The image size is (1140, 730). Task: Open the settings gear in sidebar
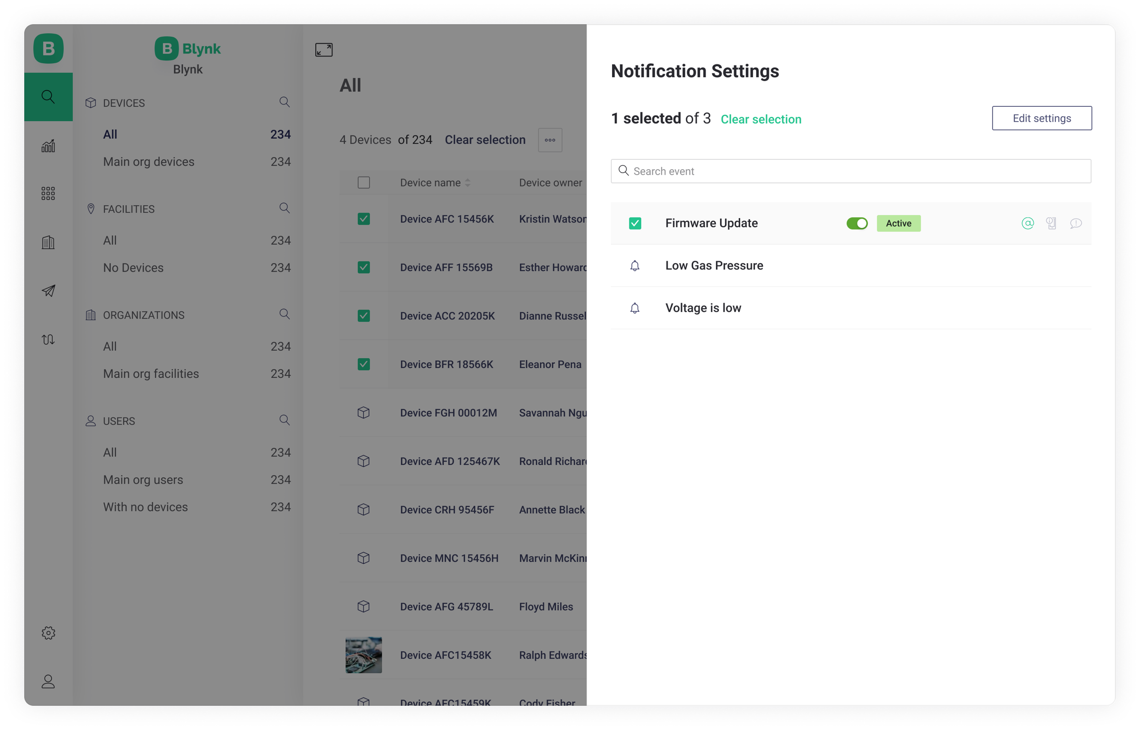(48, 633)
